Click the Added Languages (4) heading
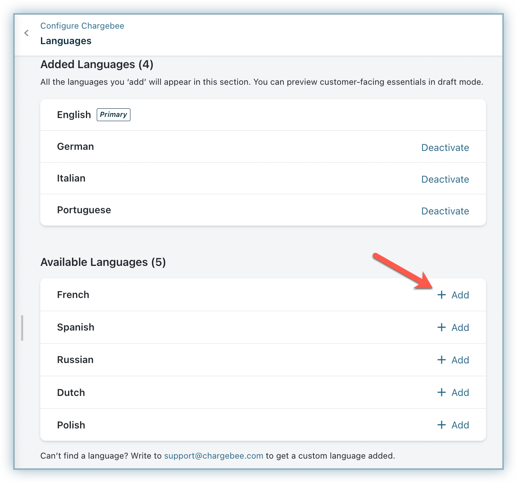 [x=97, y=64]
